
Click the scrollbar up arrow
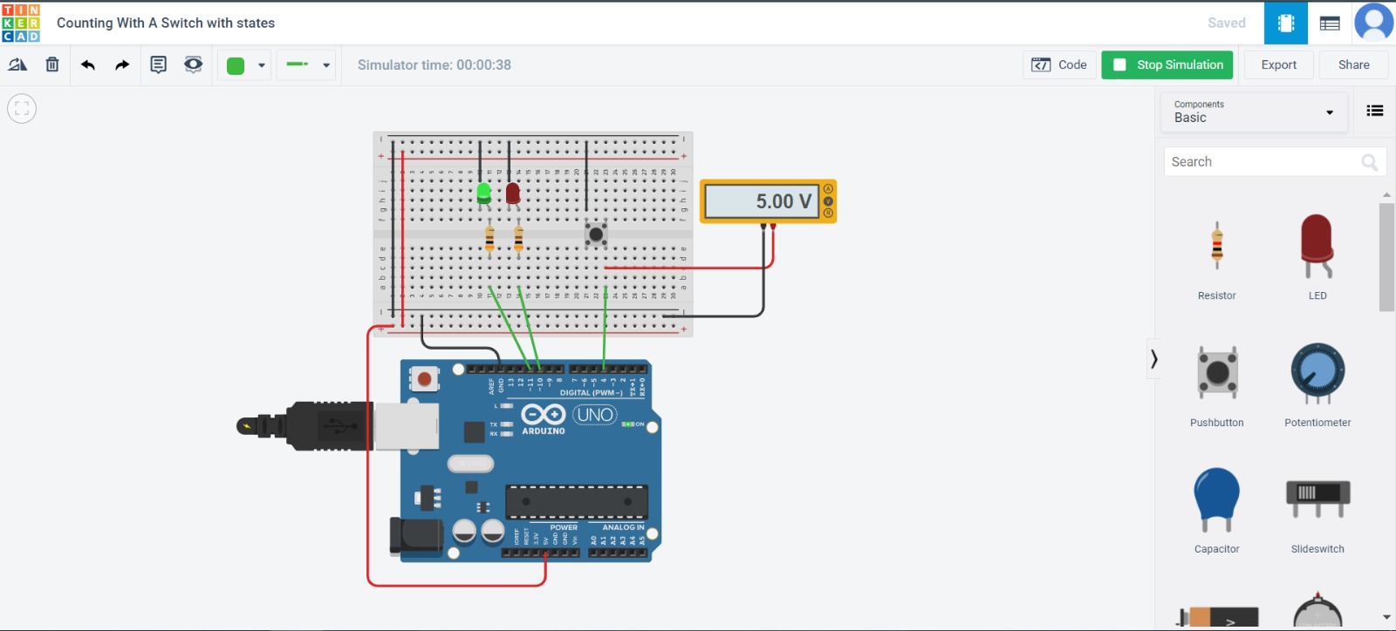[x=1386, y=194]
